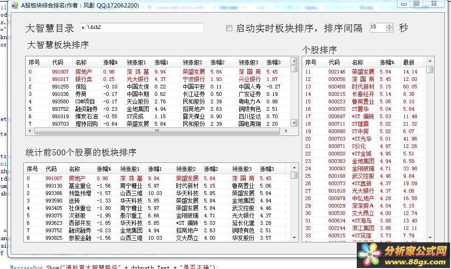
Task: Click code 002146 in 个股排序 list
Action: [337, 72]
